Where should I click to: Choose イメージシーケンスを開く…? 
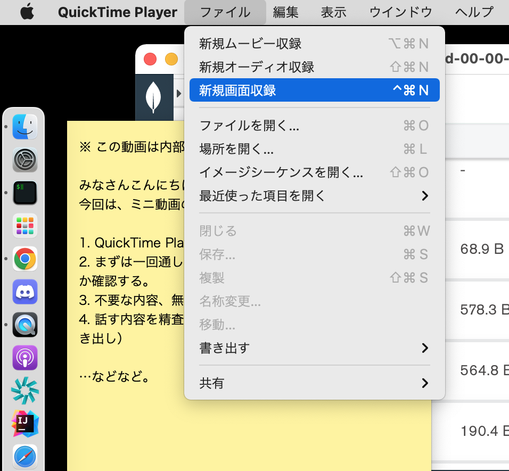(314, 172)
